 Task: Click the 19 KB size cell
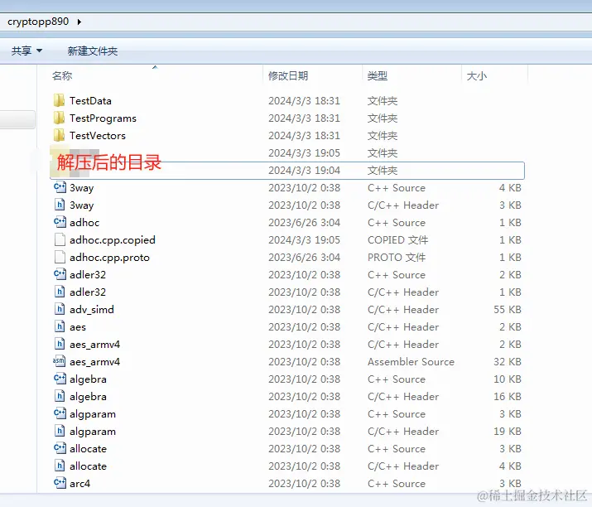pos(508,431)
